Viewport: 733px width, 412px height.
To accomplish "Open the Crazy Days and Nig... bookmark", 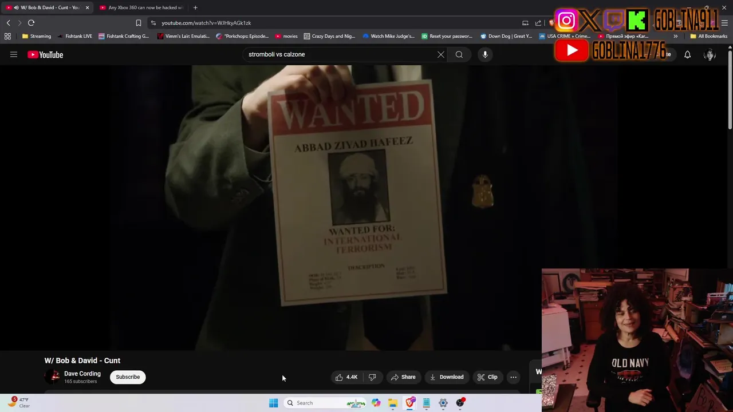I will click(x=330, y=36).
